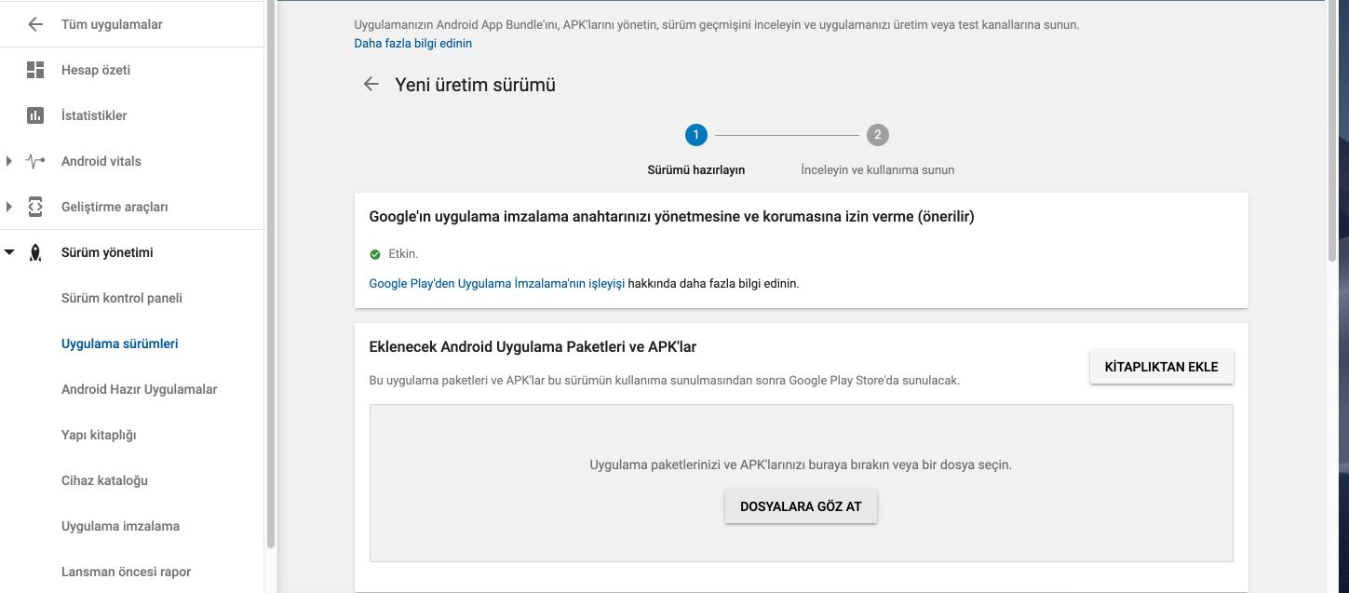Click the green Etkin checkmark icon

pos(375,254)
